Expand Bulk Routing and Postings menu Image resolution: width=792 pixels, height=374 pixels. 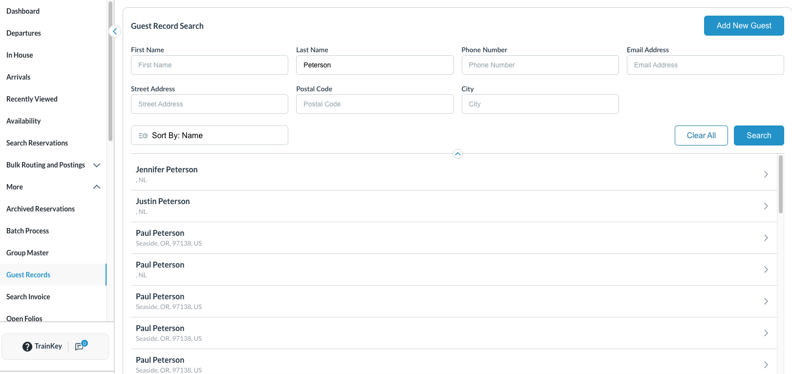coord(97,165)
